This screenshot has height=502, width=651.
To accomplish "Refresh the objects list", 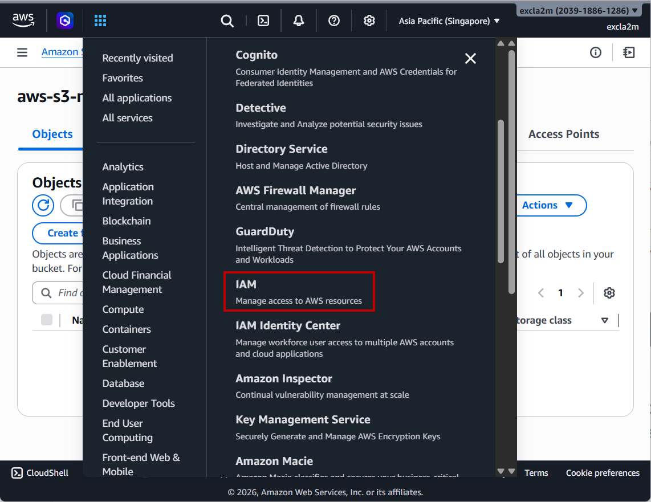I will click(43, 205).
